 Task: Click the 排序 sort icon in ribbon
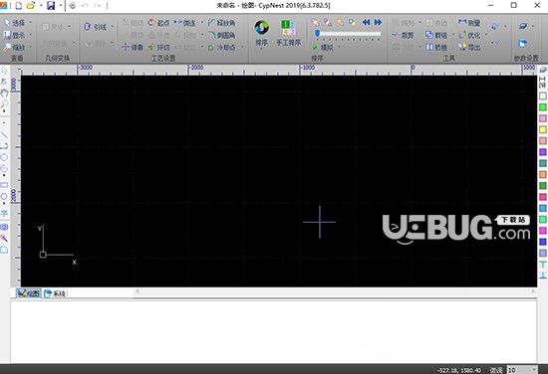coord(261,33)
